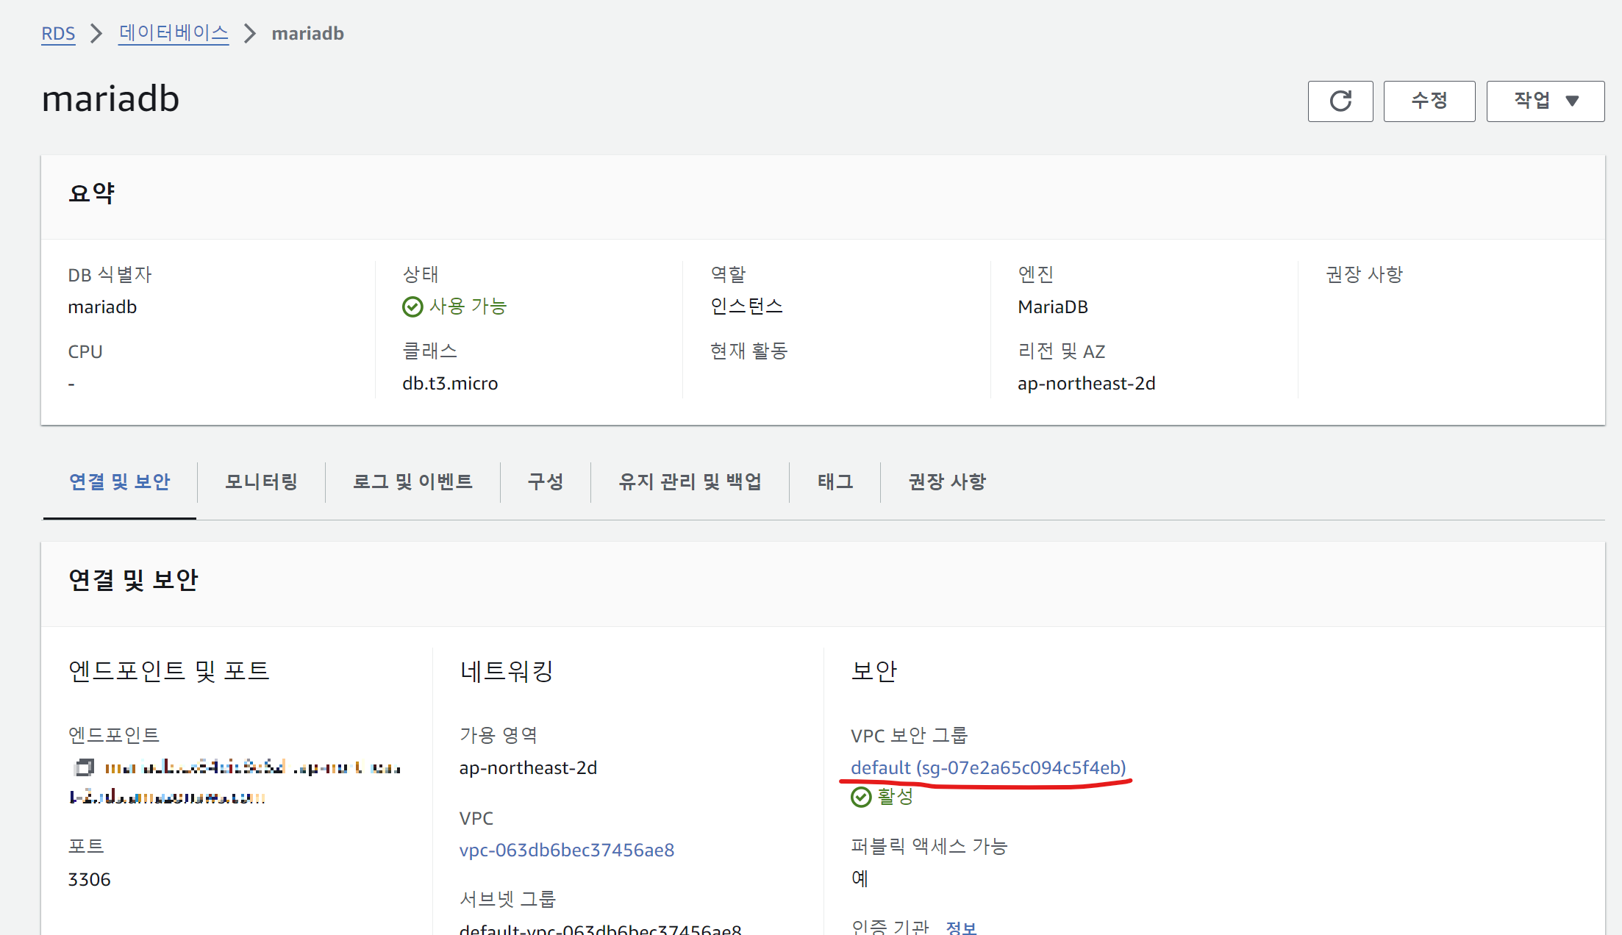Select the 연결 및 보안 tab
Screen dimensions: 1622x935
tap(119, 482)
